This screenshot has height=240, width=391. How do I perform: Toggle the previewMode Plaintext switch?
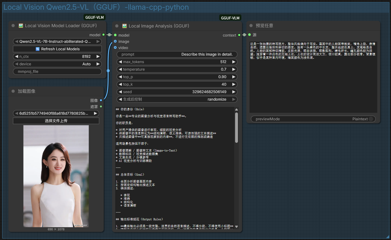(371, 119)
